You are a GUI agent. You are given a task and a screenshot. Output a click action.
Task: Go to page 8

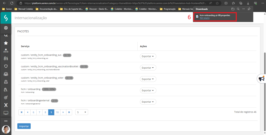coord(45,112)
